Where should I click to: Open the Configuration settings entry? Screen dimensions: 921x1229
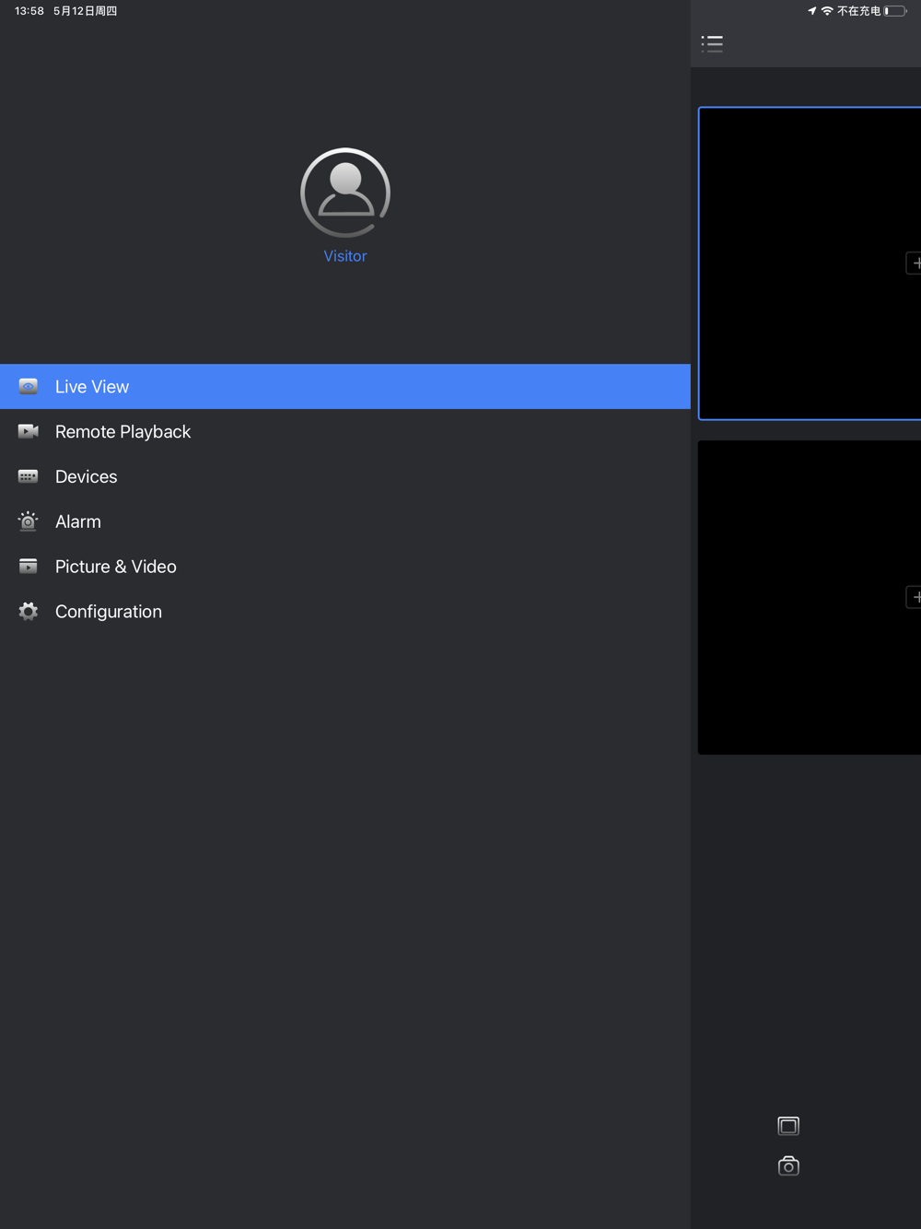pos(345,612)
